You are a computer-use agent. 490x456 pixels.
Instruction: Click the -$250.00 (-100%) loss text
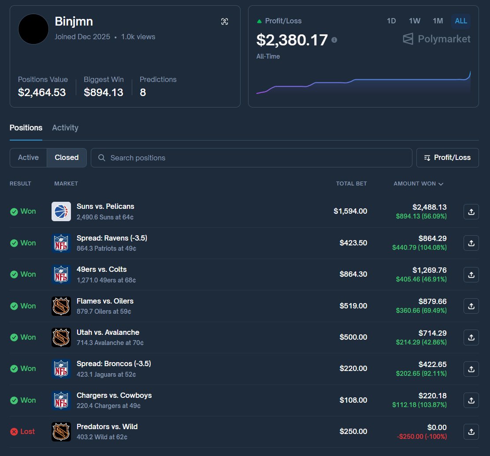click(x=422, y=436)
